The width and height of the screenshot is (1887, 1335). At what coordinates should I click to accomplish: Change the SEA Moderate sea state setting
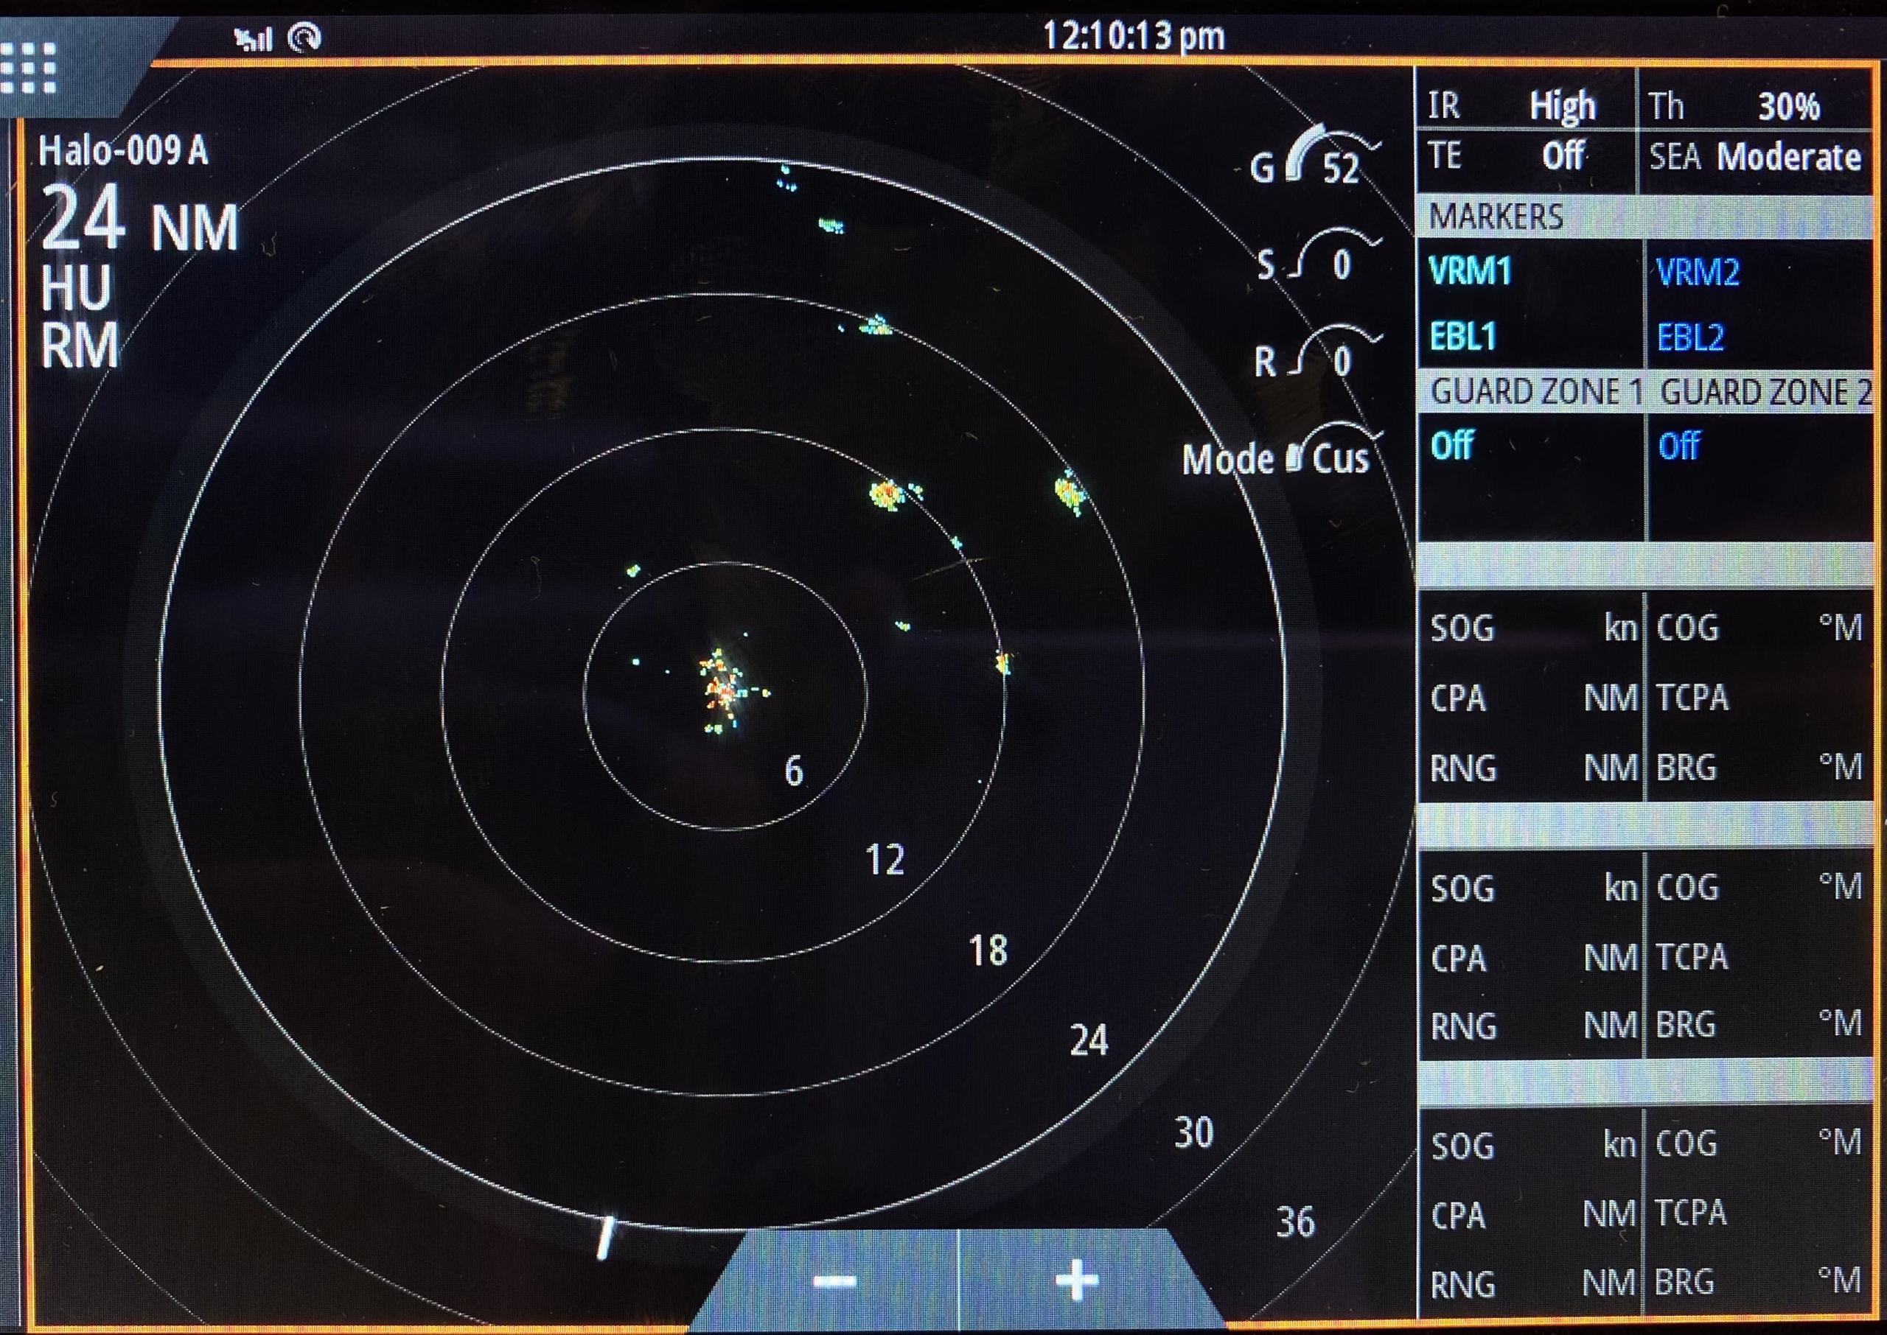[x=1756, y=156]
